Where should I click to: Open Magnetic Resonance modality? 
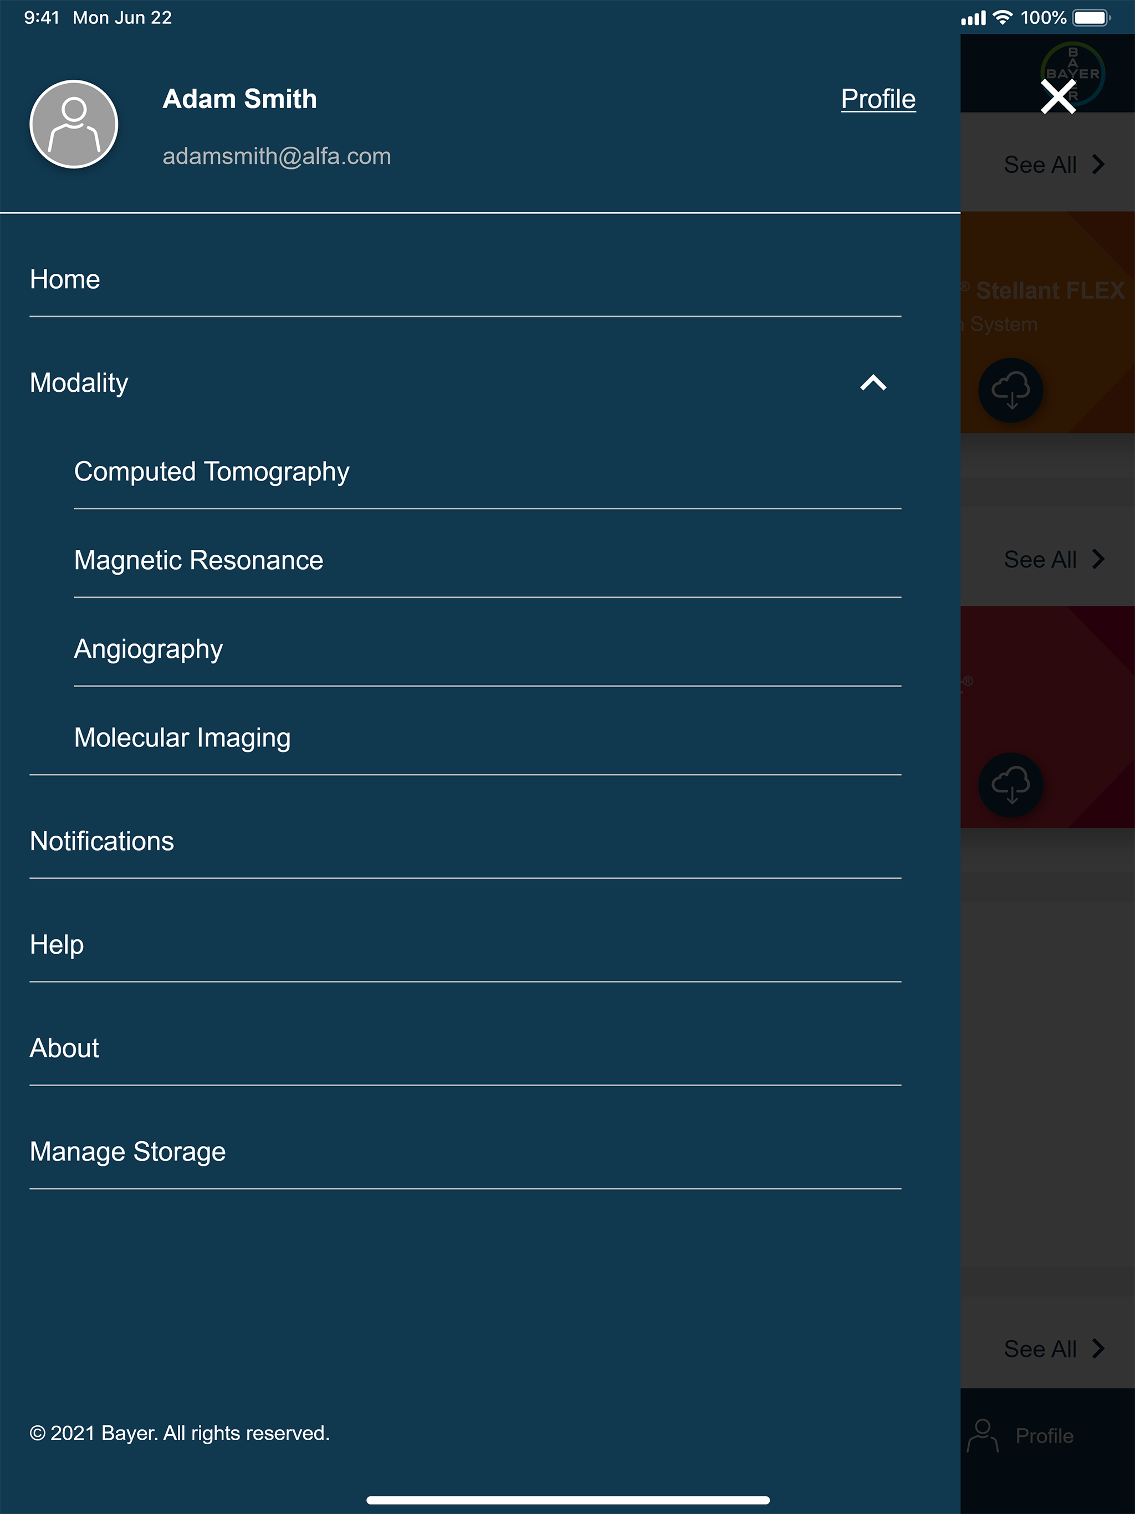pos(487,561)
